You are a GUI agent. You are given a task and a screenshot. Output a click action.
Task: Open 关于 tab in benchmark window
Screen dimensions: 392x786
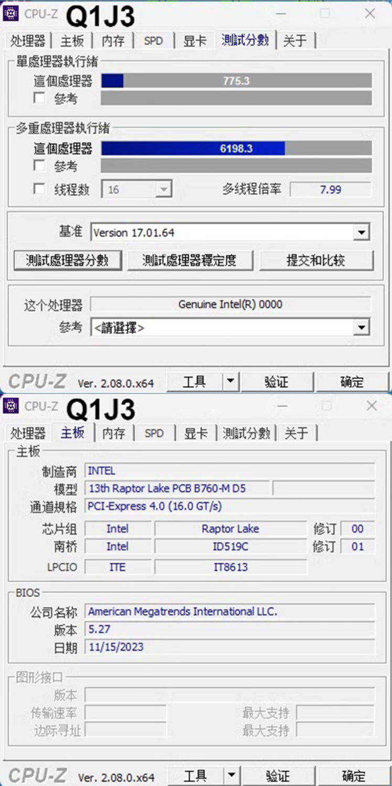click(295, 41)
